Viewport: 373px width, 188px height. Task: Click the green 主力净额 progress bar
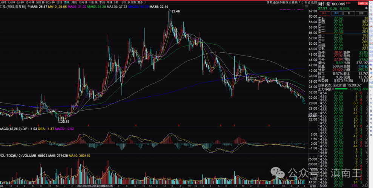(341, 89)
